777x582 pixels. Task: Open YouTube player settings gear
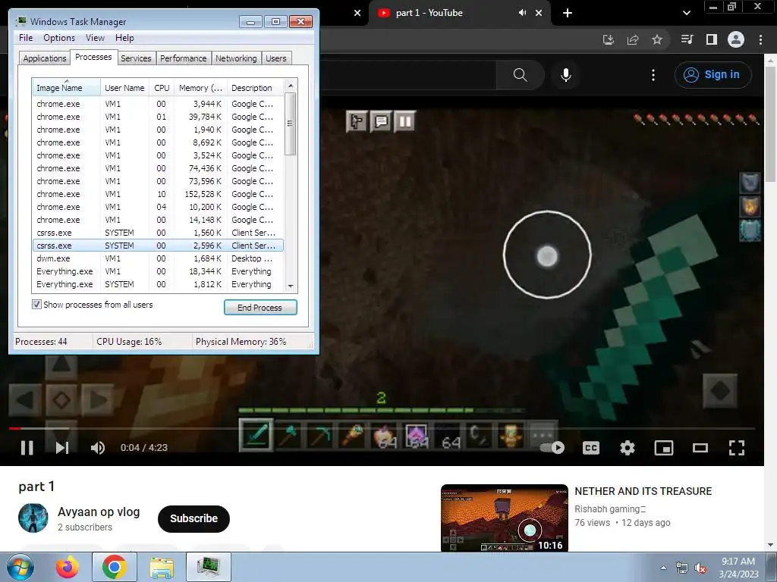628,448
